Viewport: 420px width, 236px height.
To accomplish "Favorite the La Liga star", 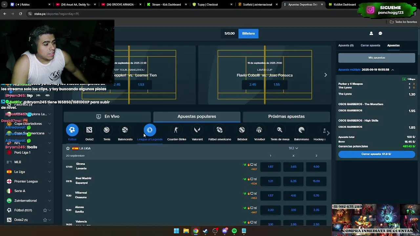I will point(68,148).
